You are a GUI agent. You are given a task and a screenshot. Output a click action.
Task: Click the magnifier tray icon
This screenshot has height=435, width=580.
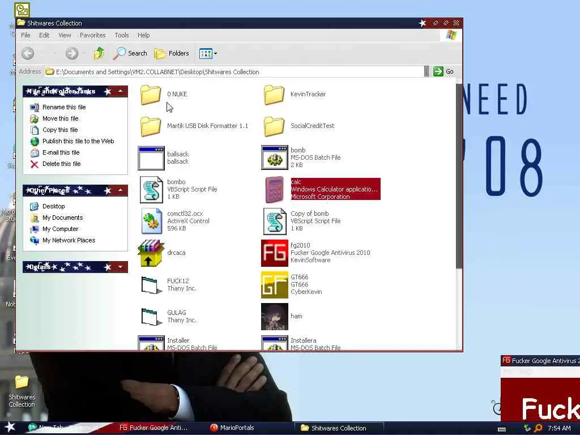pyautogui.click(x=538, y=428)
